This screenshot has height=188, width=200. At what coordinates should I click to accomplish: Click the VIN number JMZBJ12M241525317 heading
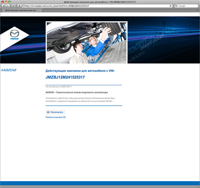tap(65, 77)
